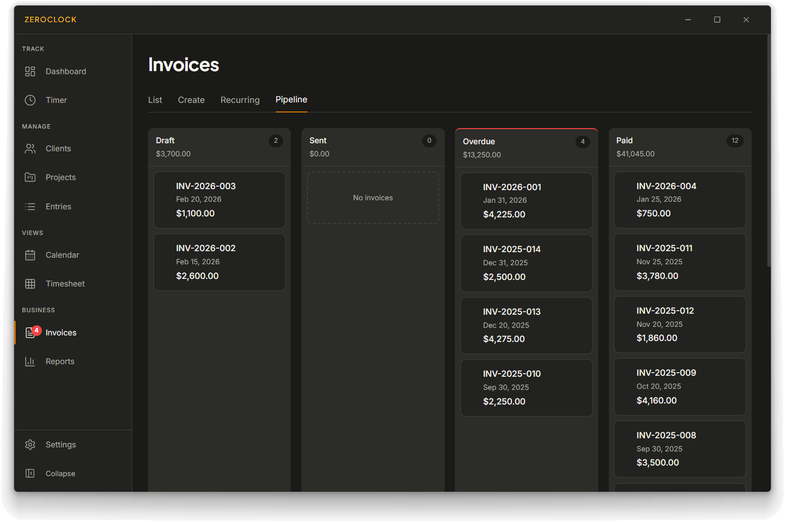Viewport: 785px width, 522px height.
Task: Go to the Recurring tab
Action: tap(240, 100)
